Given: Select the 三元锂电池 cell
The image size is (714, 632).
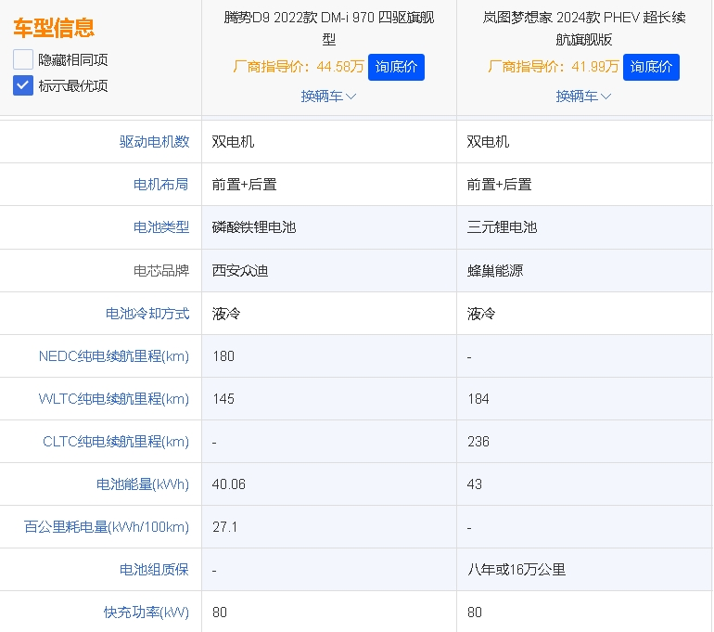Looking at the screenshot, I should [x=584, y=227].
